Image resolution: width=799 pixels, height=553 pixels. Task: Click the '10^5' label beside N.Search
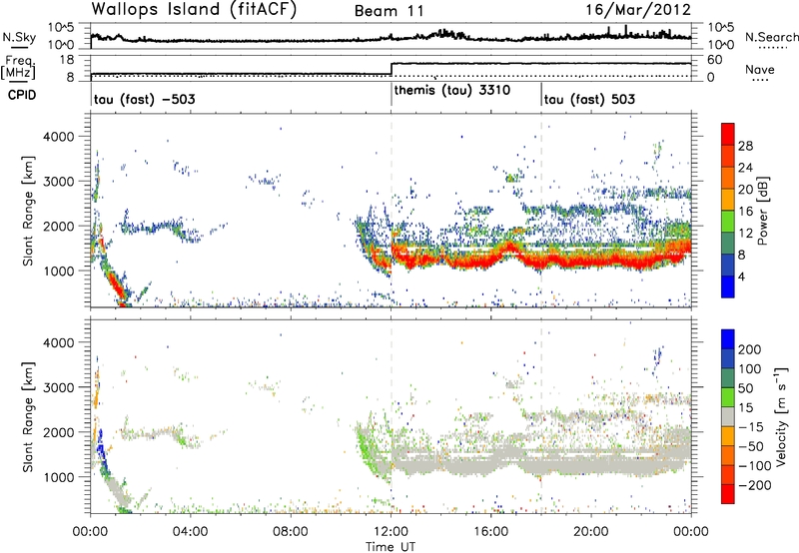(x=721, y=28)
